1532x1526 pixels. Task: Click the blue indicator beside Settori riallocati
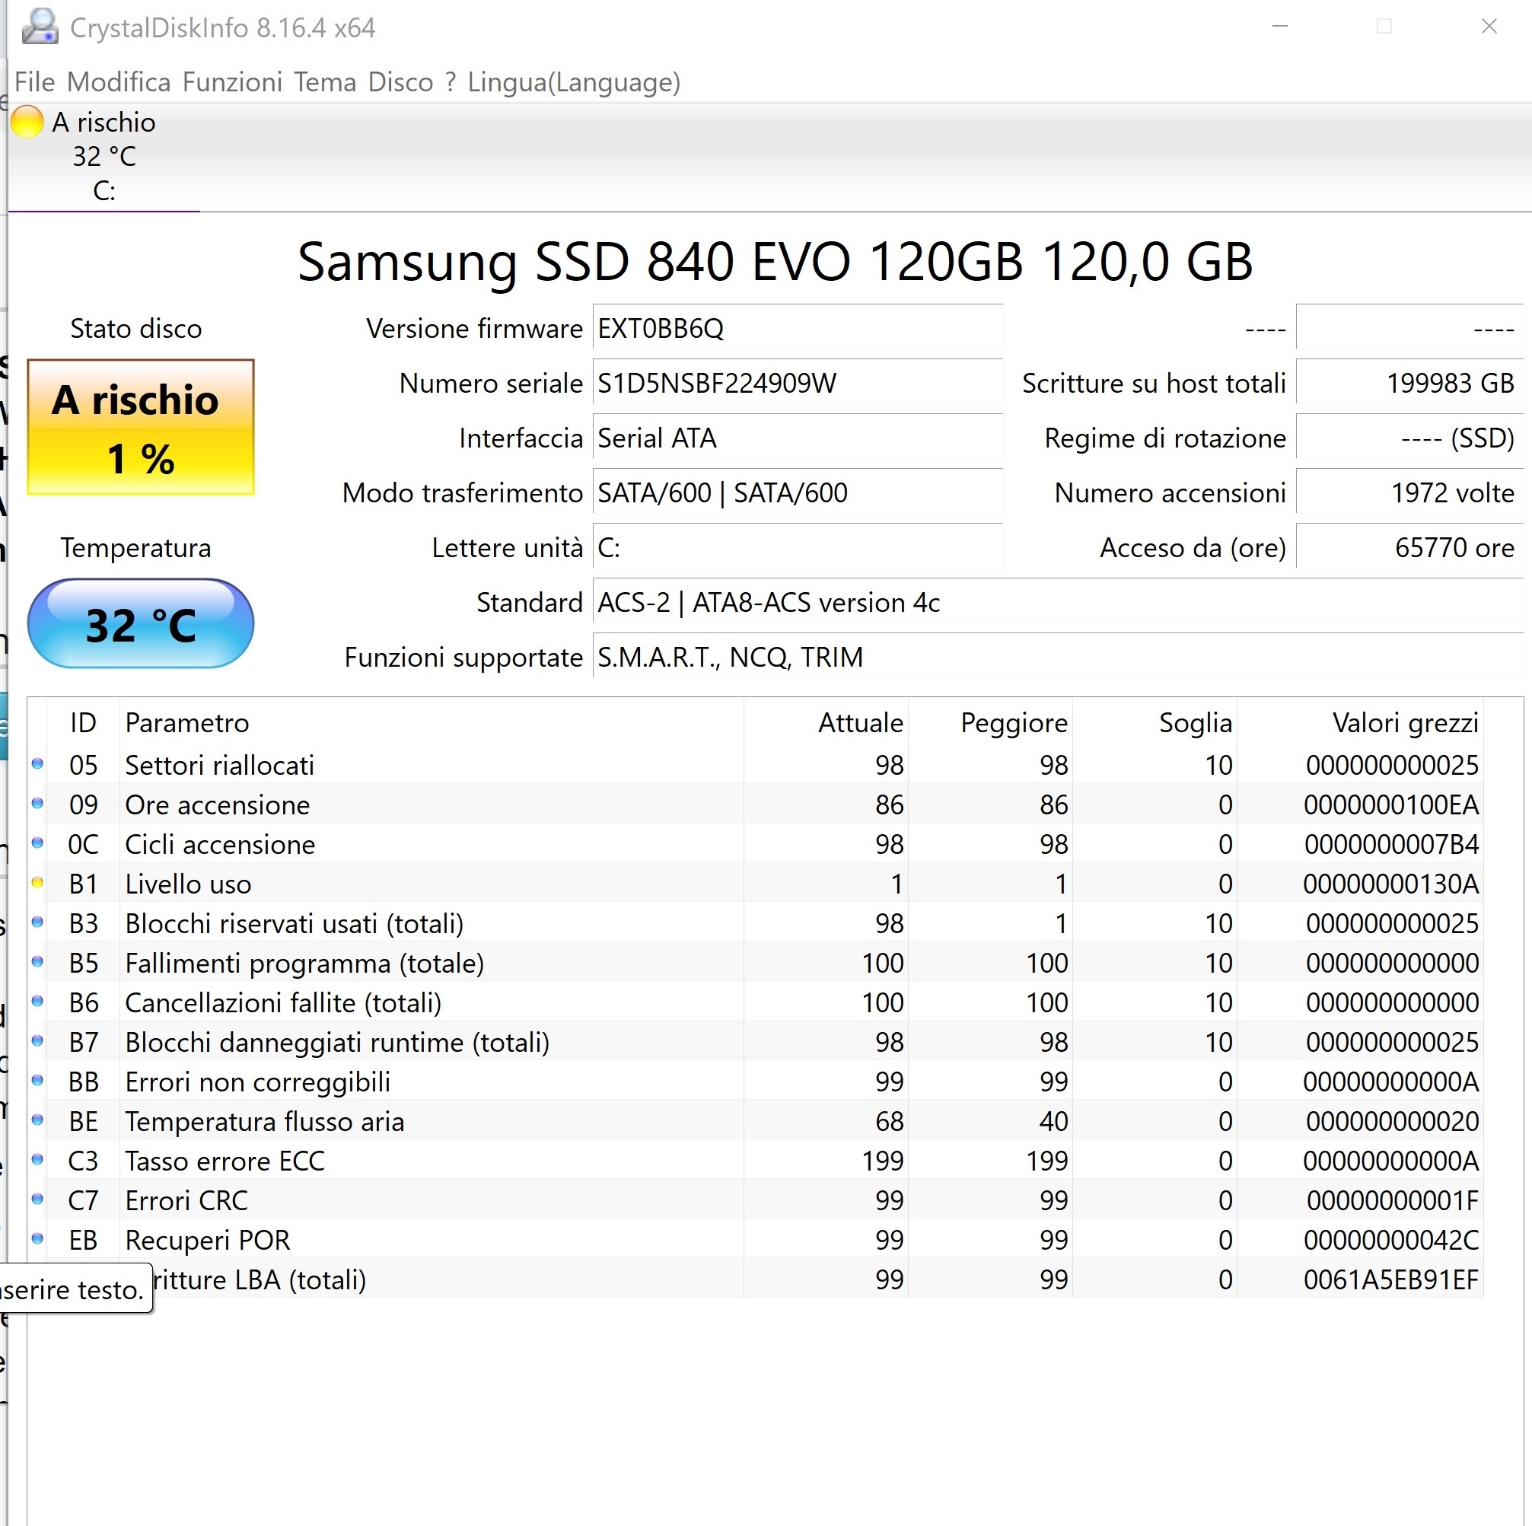click(x=37, y=763)
